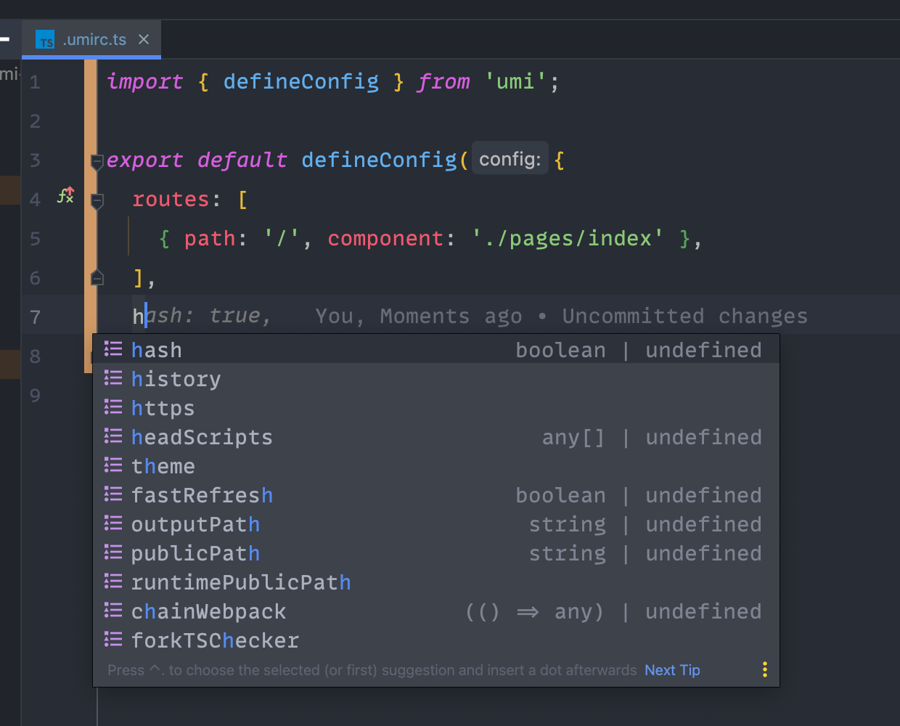This screenshot has width=900, height=726.
Task: Click the property icon beside theme
Action: pyautogui.click(x=113, y=465)
